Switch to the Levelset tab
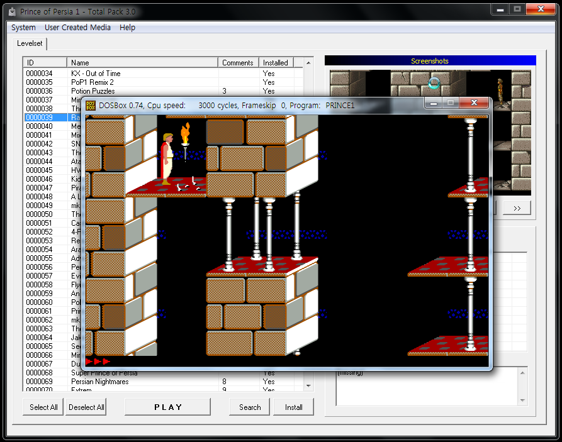Viewport: 562px width, 442px height. (x=30, y=43)
